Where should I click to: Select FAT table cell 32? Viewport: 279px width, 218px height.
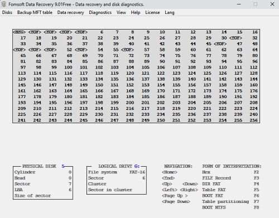click(x=255, y=38)
